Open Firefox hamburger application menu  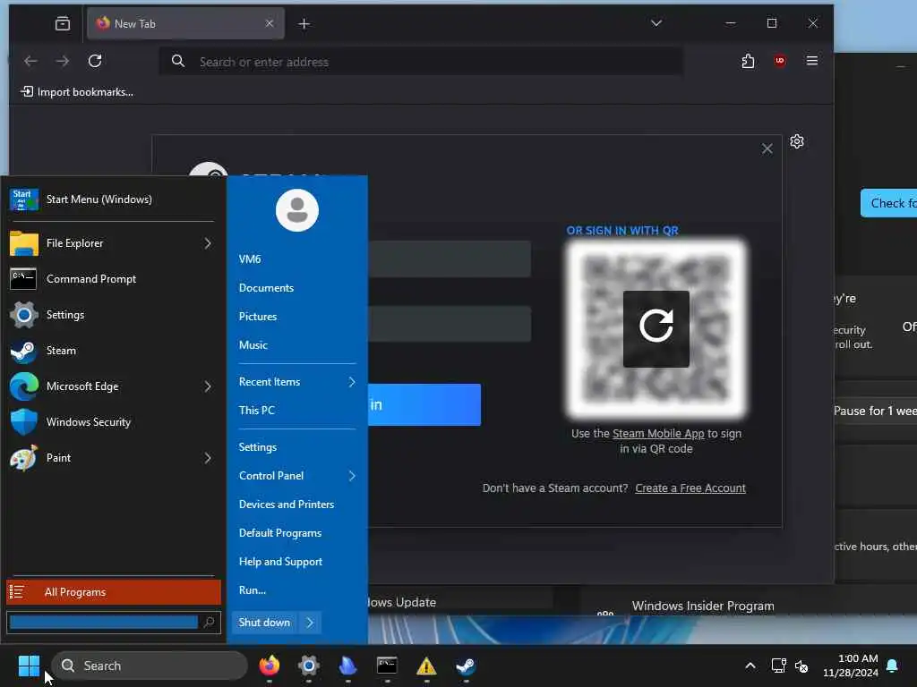click(811, 61)
